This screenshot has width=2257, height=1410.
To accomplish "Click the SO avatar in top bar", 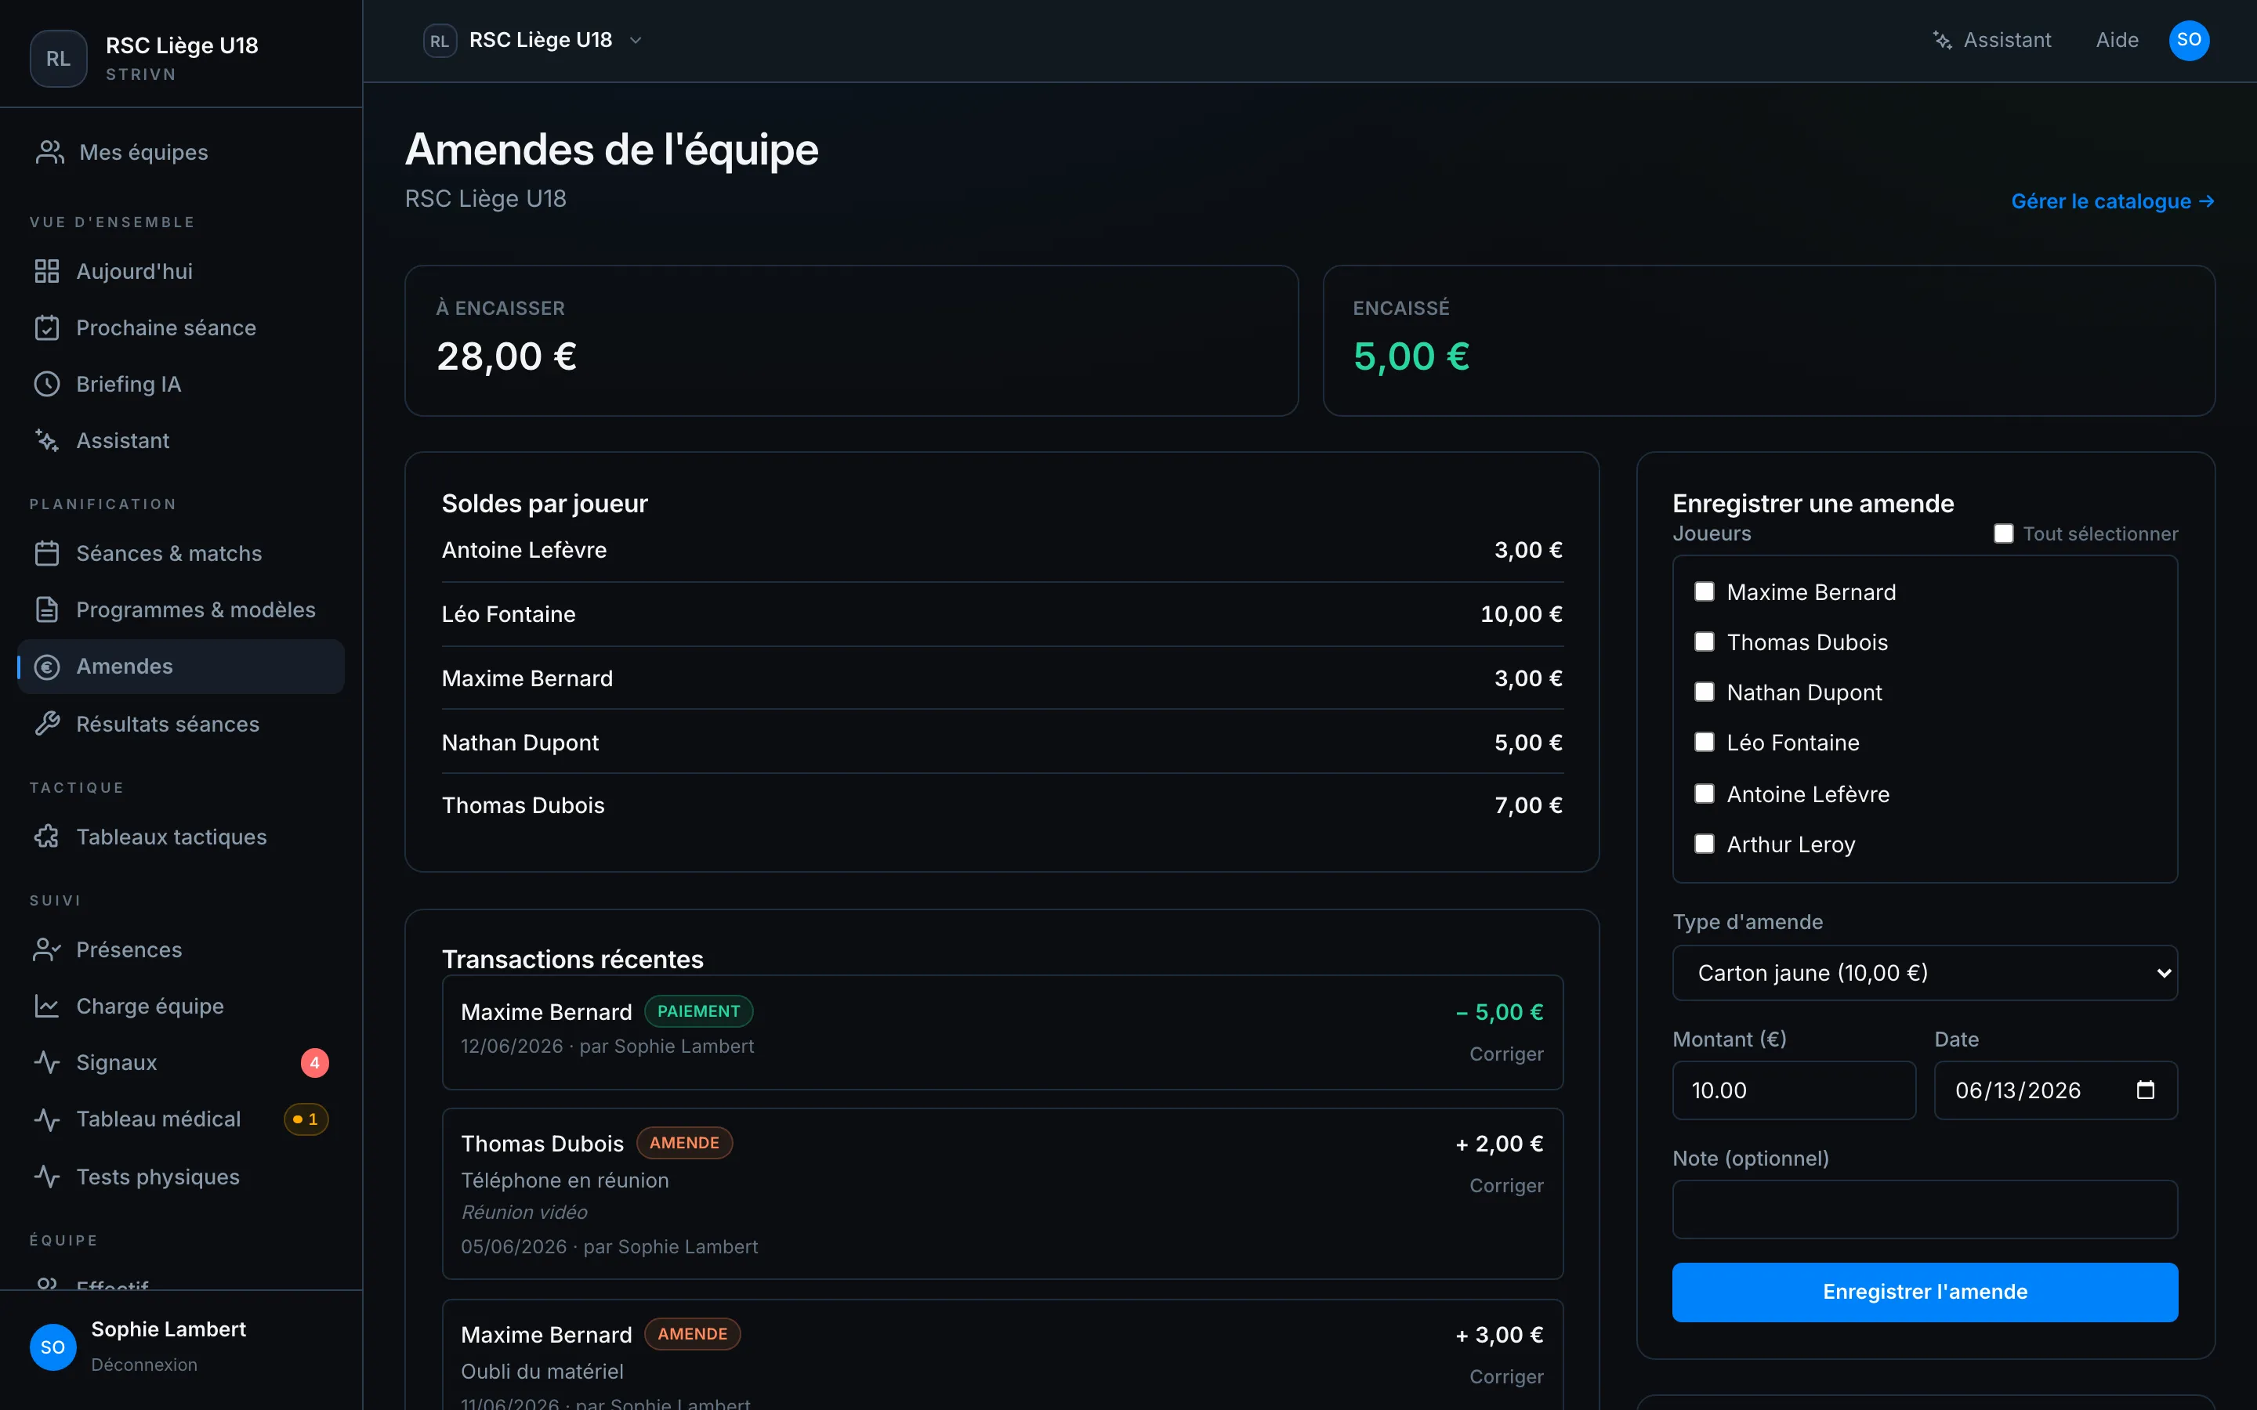I will [x=2189, y=40].
